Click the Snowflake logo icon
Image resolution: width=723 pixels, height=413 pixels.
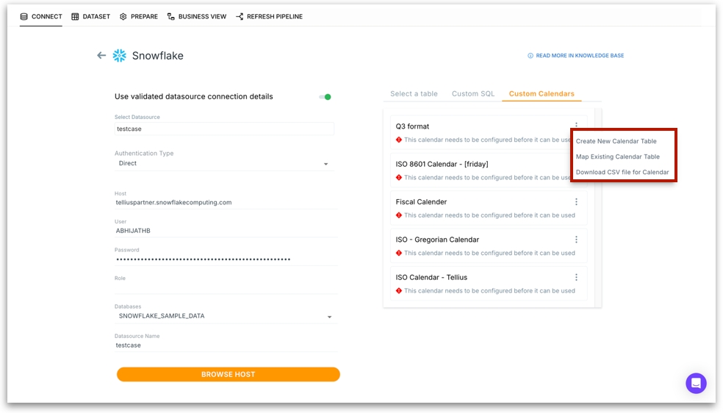[119, 56]
